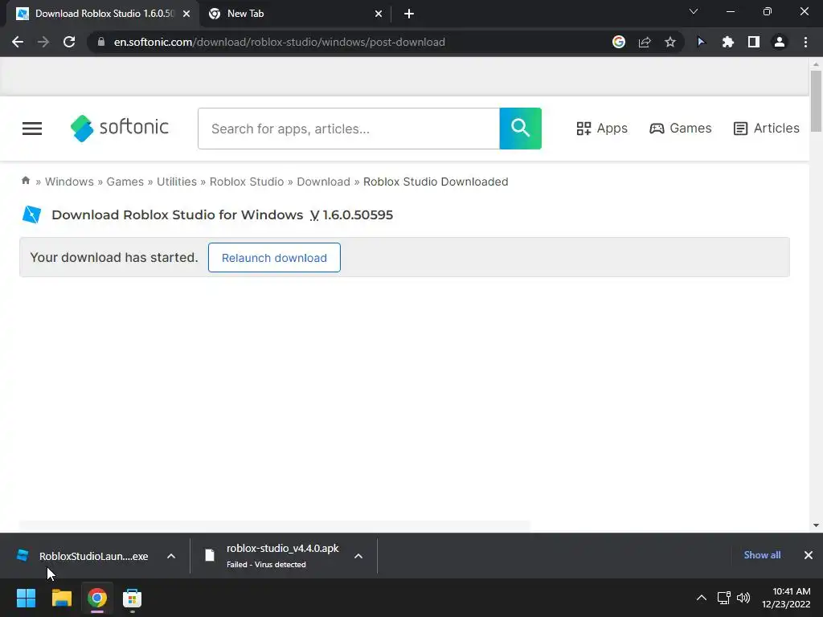This screenshot has height=617, width=823.
Task: Switch to the Download Roblox Studio tab
Action: pyautogui.click(x=104, y=14)
